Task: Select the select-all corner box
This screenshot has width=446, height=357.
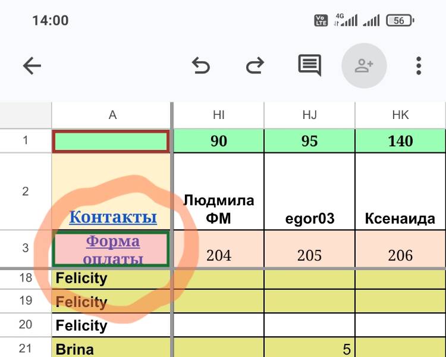Action: (x=26, y=115)
